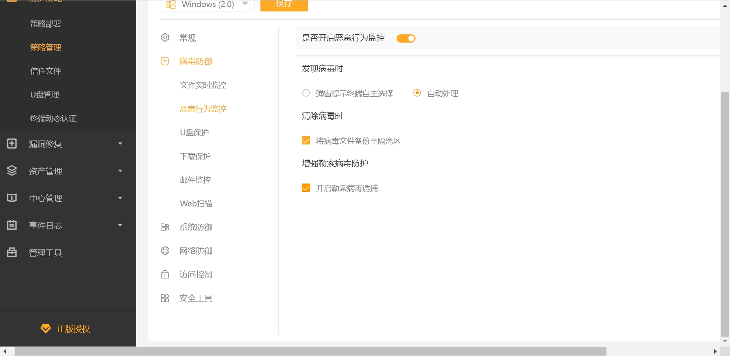This screenshot has height=356, width=730.
Task: Select the 自动处理 radio button
Action: click(417, 93)
